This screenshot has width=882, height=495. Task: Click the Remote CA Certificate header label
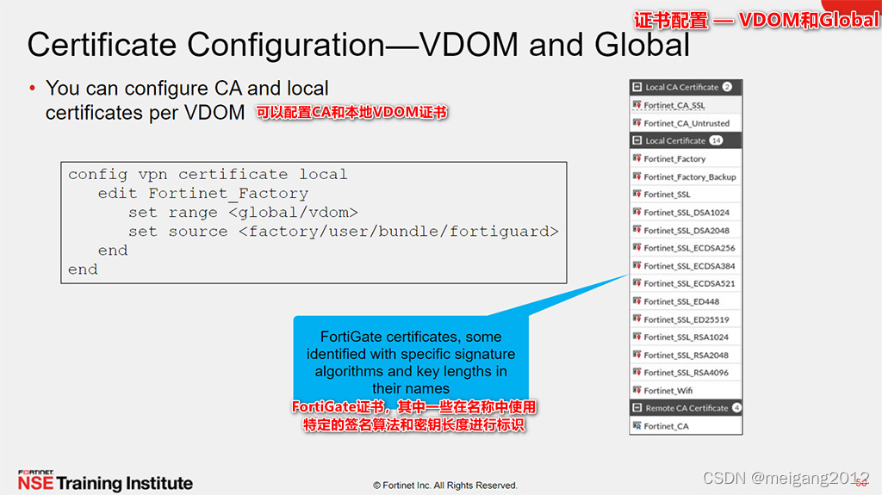pyautogui.click(x=686, y=408)
